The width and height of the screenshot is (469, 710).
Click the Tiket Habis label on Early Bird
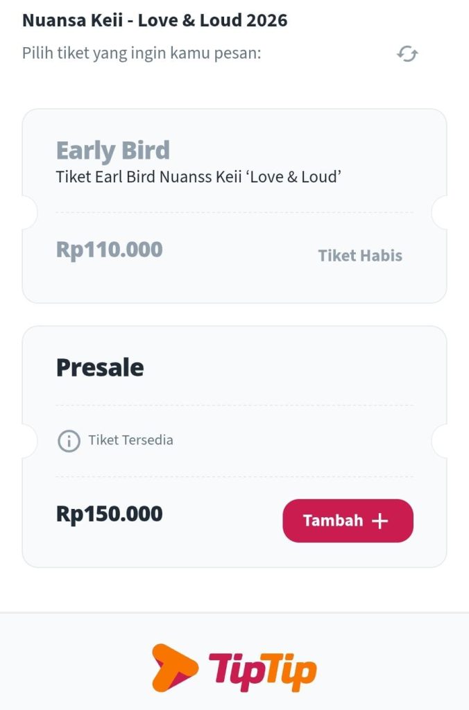click(360, 255)
